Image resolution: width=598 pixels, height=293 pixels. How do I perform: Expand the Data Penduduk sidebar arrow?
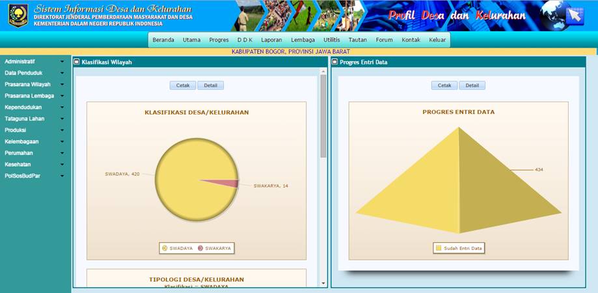click(62, 73)
